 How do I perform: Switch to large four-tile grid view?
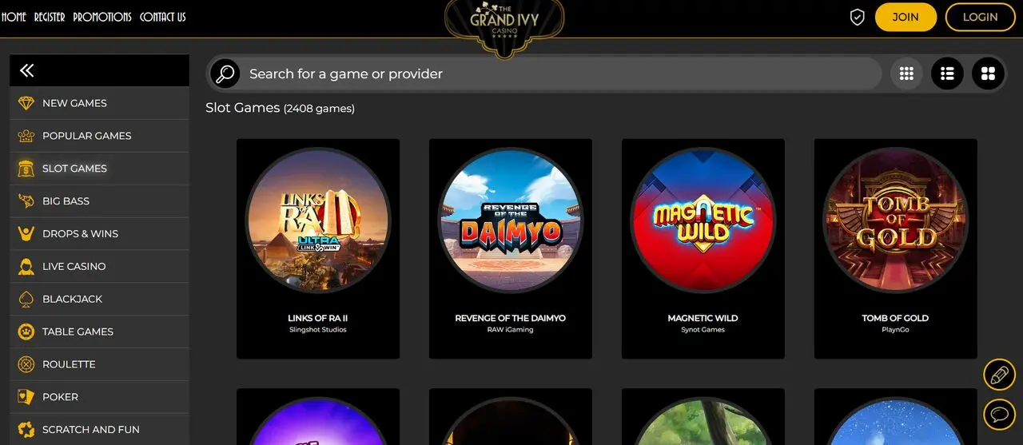(x=988, y=74)
